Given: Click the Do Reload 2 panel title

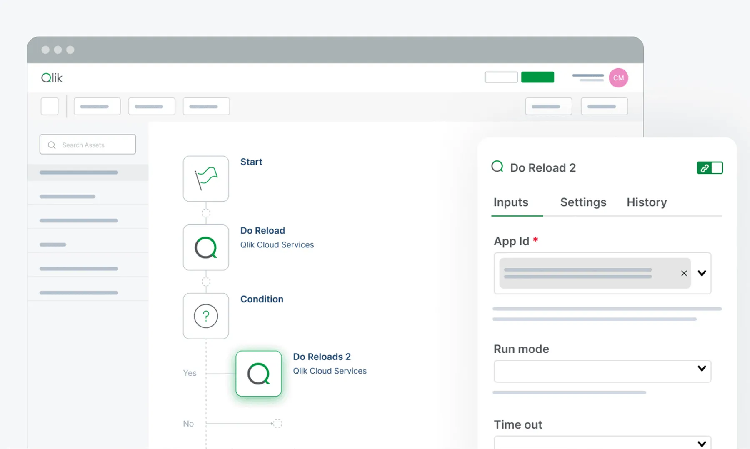Looking at the screenshot, I should pos(543,168).
